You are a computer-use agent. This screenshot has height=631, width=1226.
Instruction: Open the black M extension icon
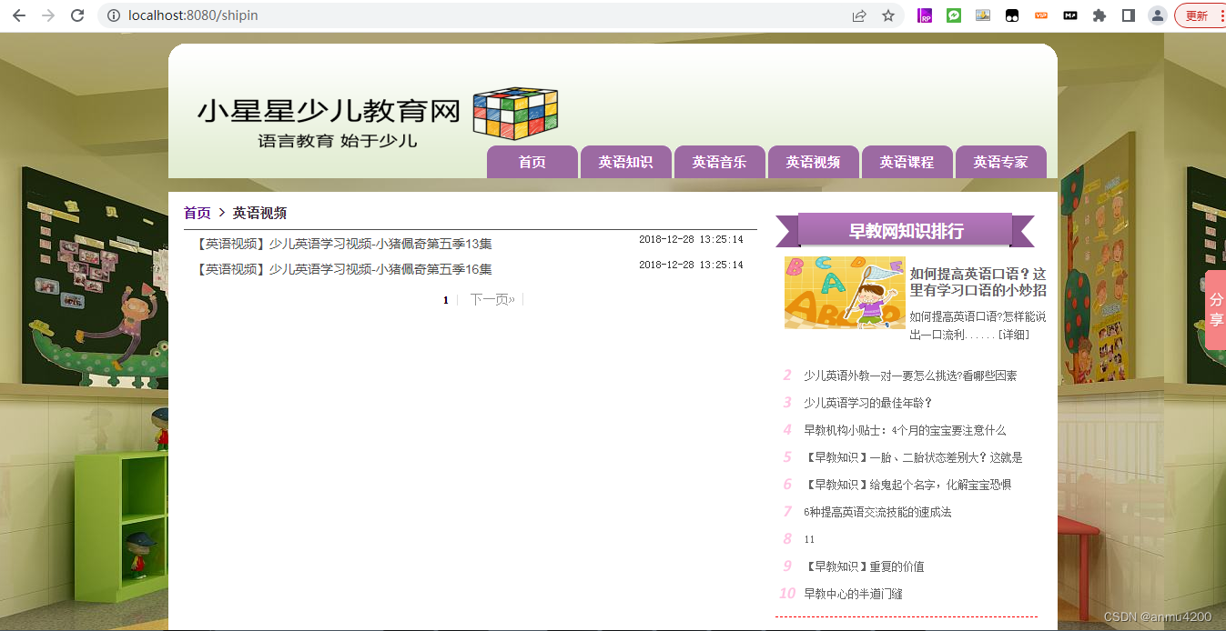[x=1070, y=15]
